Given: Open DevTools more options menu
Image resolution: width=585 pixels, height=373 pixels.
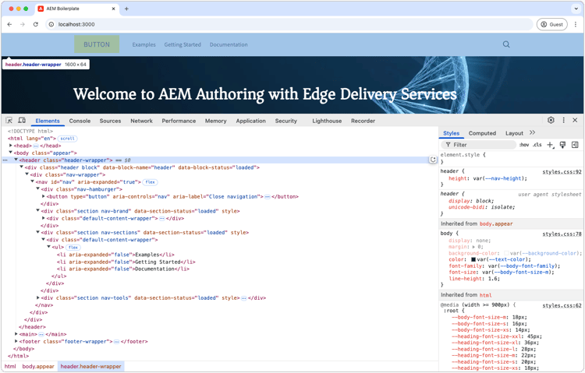Looking at the screenshot, I should click(x=563, y=120).
